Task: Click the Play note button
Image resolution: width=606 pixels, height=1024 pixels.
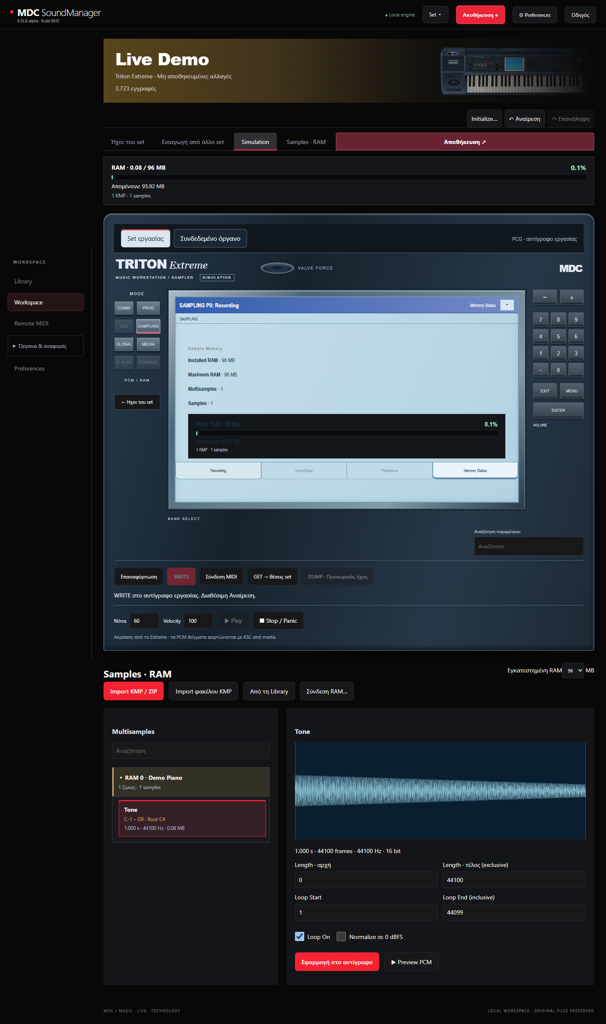Action: (x=233, y=621)
